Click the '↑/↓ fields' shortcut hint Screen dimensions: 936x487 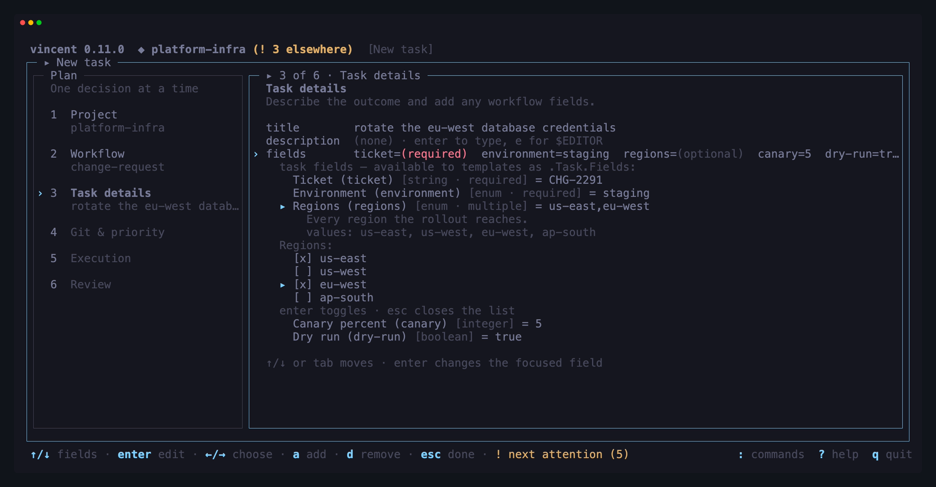point(64,454)
